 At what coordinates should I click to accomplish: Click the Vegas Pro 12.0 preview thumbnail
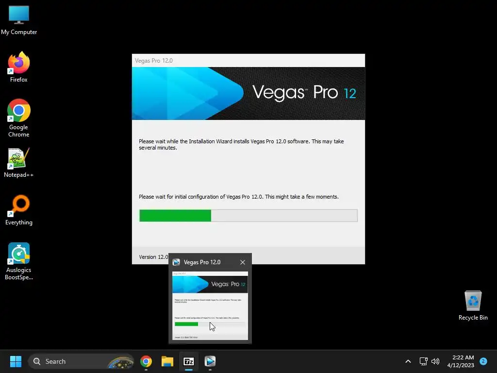(210, 305)
